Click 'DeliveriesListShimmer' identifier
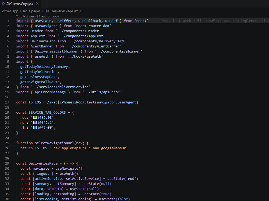The height and width of the screenshot is (201, 269). pos(56,51)
